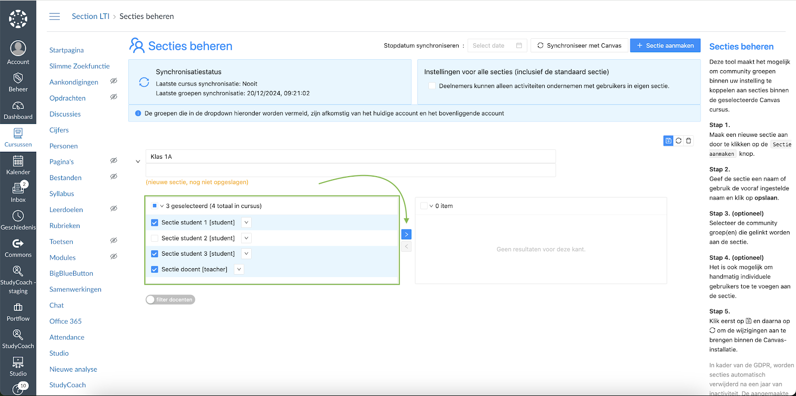The height and width of the screenshot is (396, 796).
Task: Click the blue info icon in notice
Action: (138, 113)
